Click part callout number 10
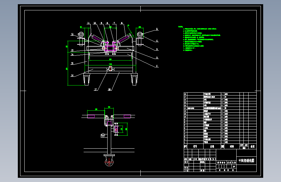The height and width of the screenshot is (182, 281). [x=95, y=23]
